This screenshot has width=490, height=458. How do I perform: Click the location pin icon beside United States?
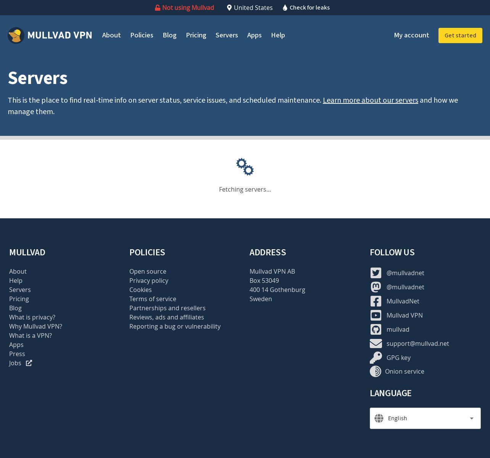pyautogui.click(x=229, y=8)
